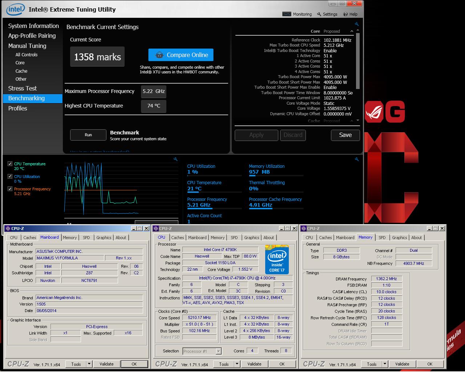Click the NB Frequency 4903.7 MHz field

coord(414,263)
